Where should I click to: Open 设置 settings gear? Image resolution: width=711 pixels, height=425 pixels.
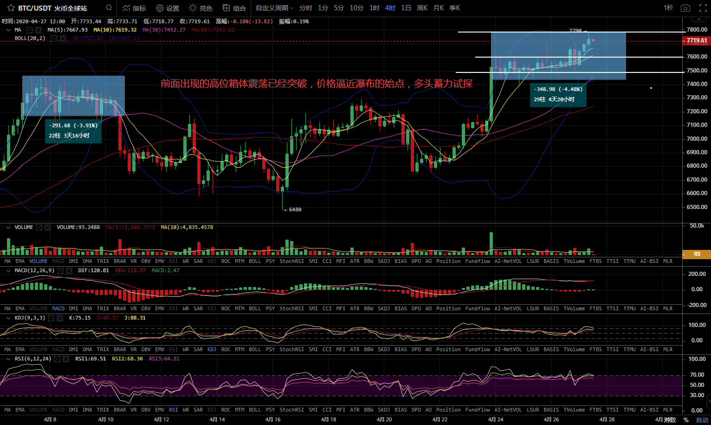[x=168, y=8]
